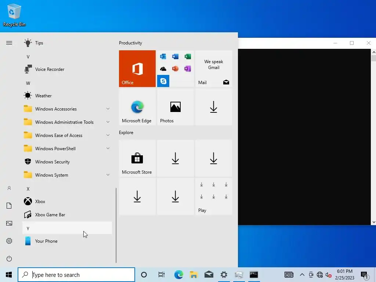The width and height of the screenshot is (376, 282).
Task: Open Documents from the Start sidebar
Action: coord(9,206)
